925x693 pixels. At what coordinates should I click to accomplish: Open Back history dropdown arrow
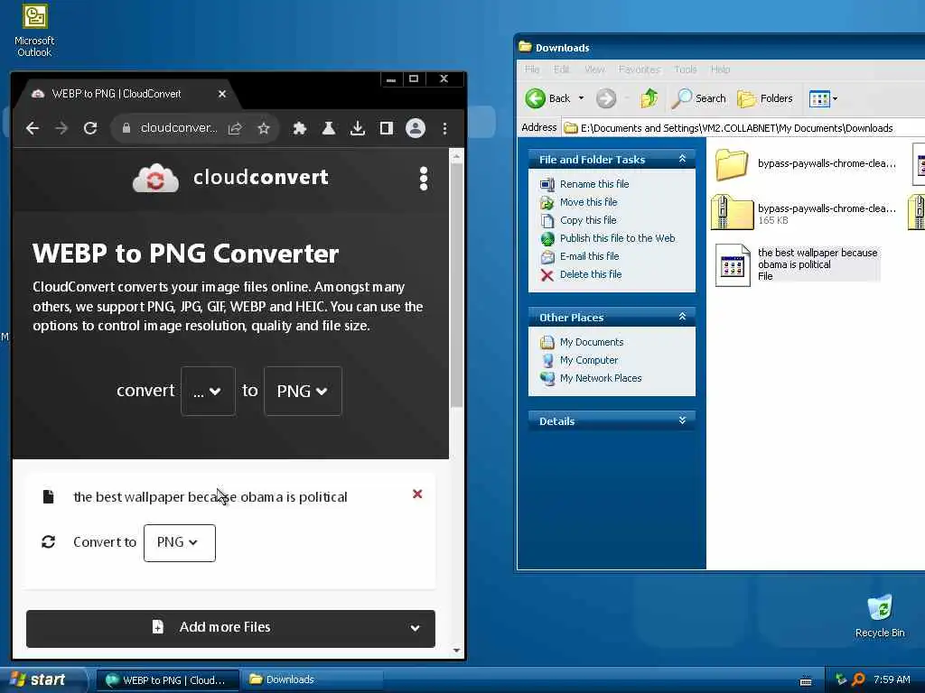581,98
